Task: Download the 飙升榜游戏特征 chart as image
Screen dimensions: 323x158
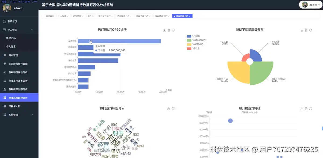Action: (x=302, y=109)
